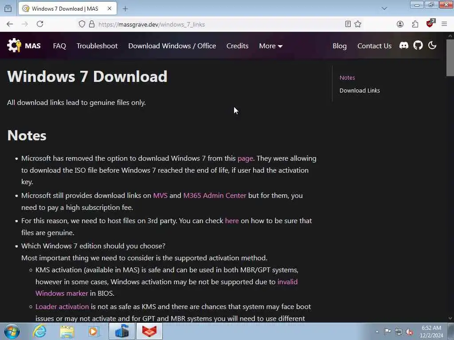Close the Windows 7 Download tab

pos(110,9)
